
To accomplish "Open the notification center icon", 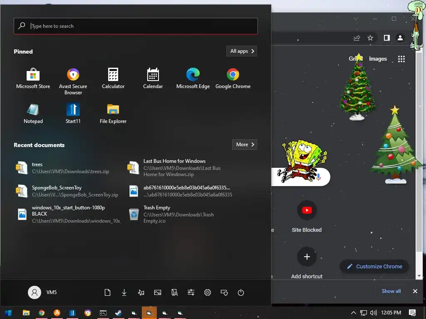I will pos(412,313).
